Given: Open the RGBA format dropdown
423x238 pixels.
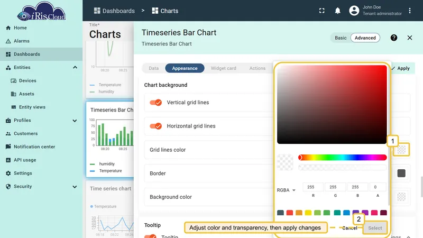Looking at the screenshot, I should click(286, 190).
